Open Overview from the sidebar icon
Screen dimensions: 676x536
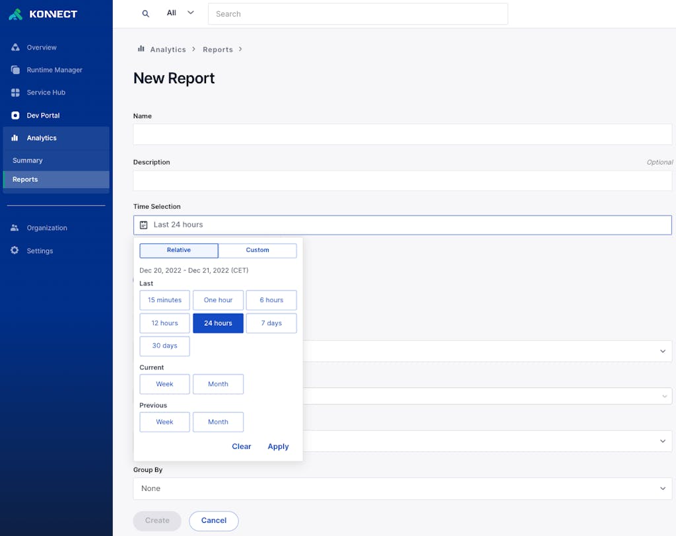coord(15,48)
